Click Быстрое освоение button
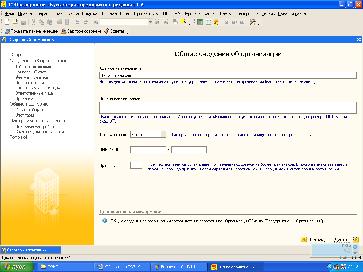 (x=81, y=31)
